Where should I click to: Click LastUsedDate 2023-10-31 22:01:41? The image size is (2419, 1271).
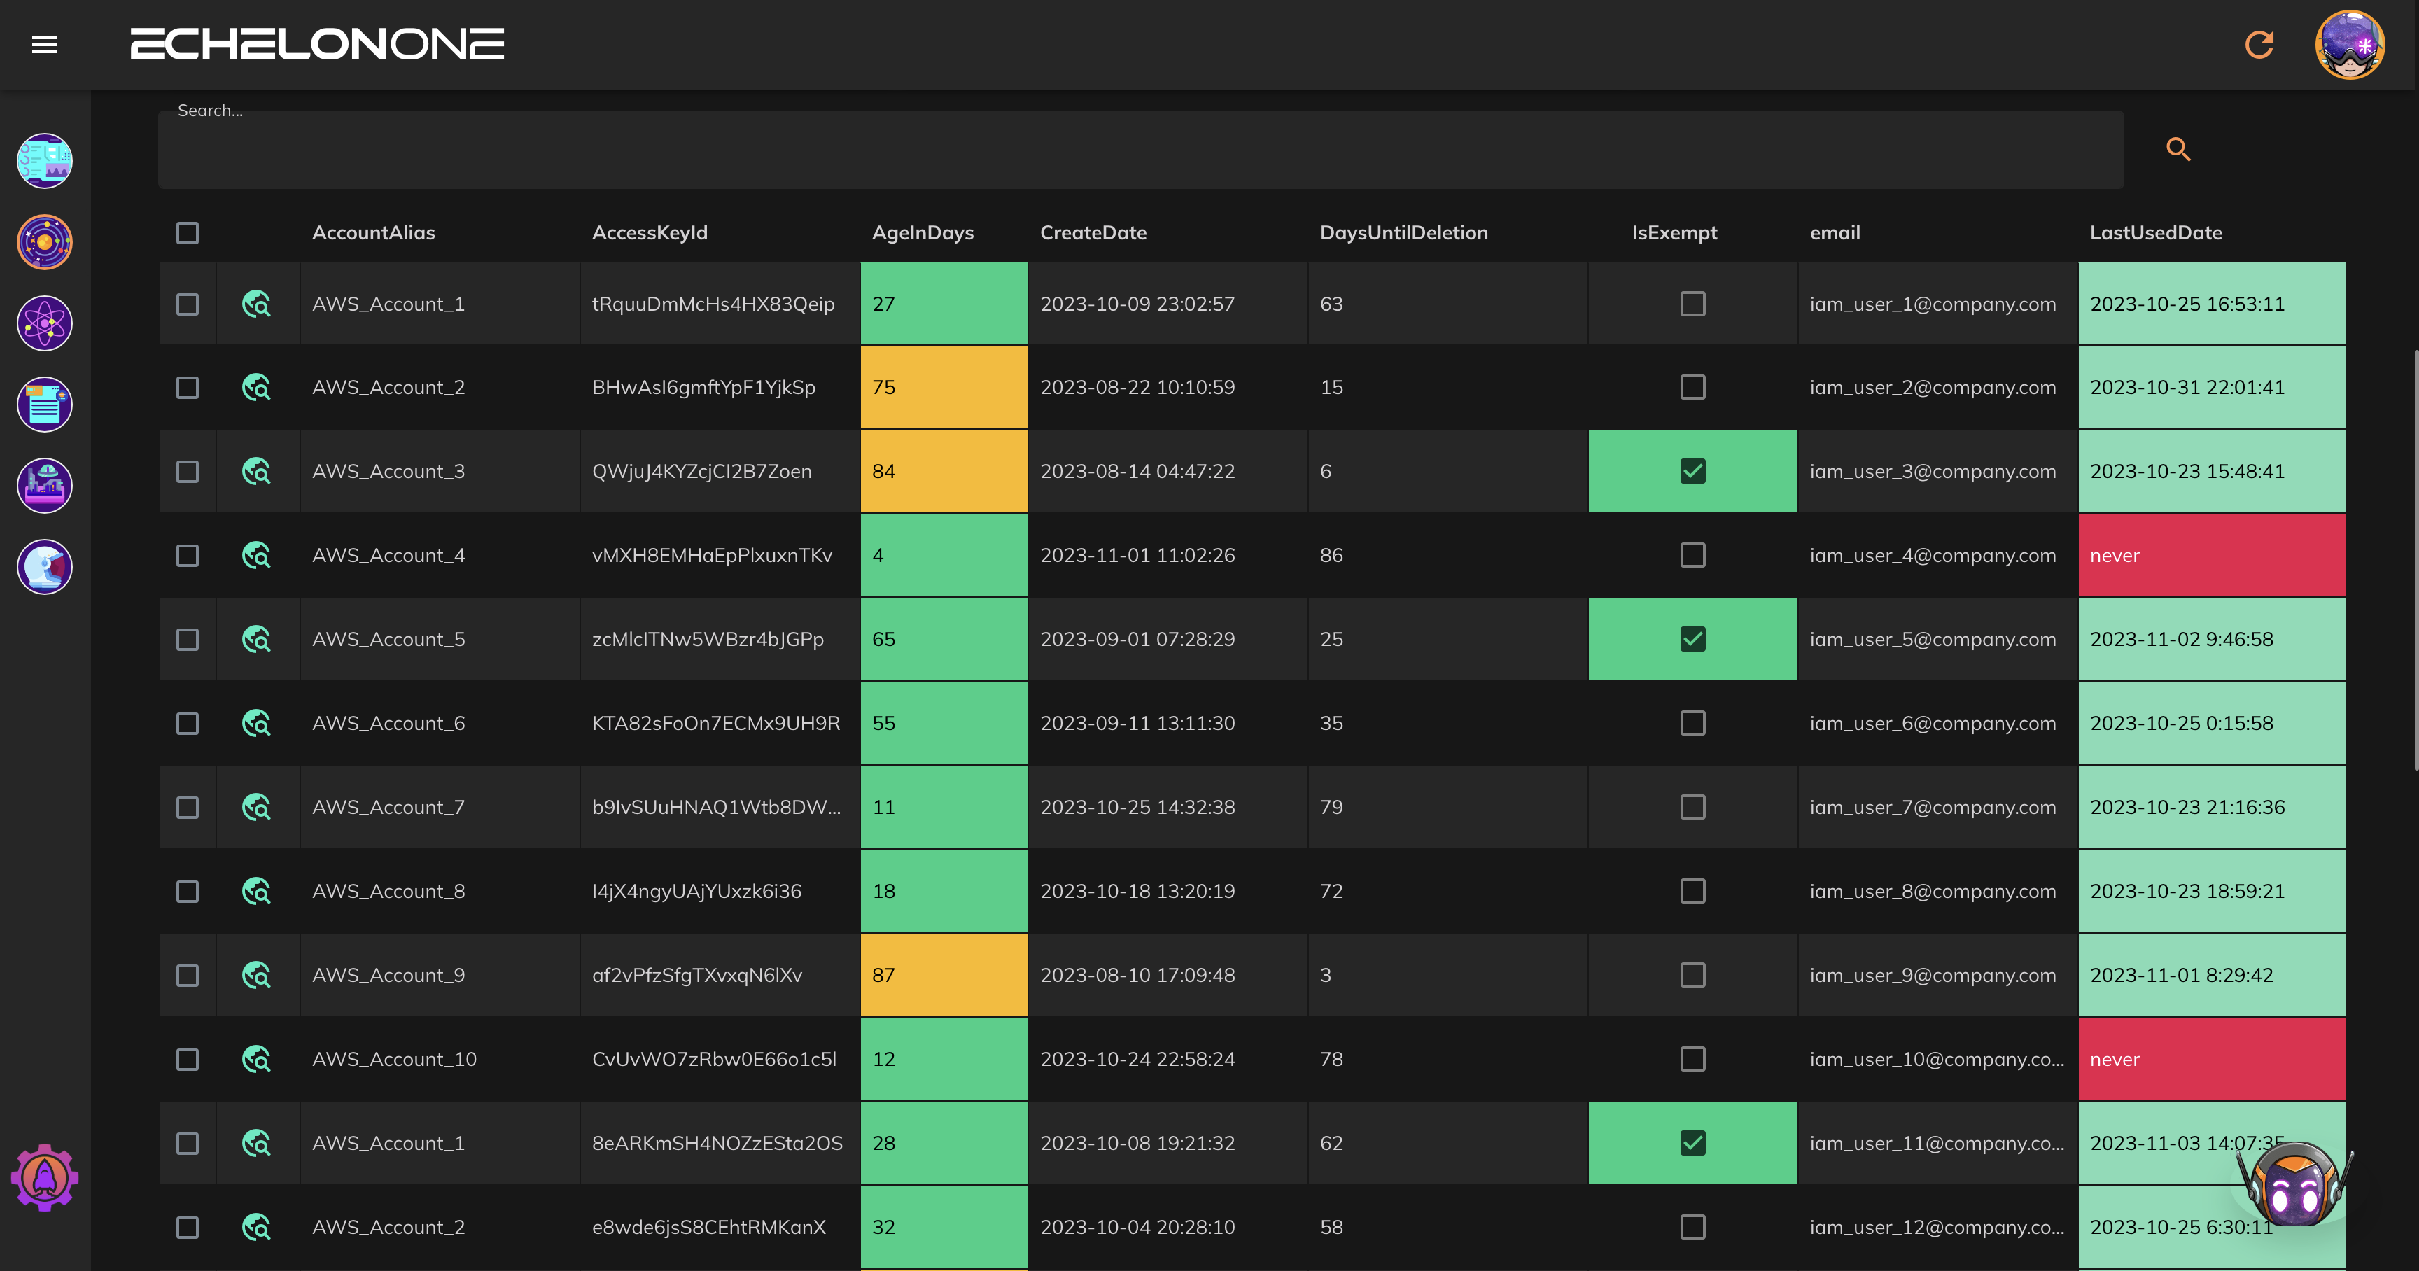pyautogui.click(x=2187, y=388)
